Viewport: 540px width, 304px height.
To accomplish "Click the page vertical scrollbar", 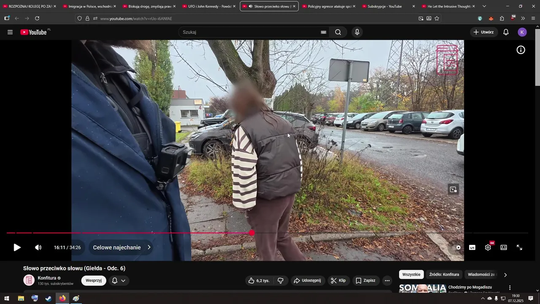I will tap(537, 58).
